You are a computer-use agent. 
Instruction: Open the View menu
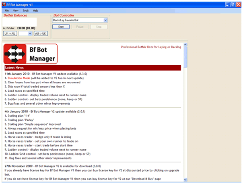click(16, 10)
